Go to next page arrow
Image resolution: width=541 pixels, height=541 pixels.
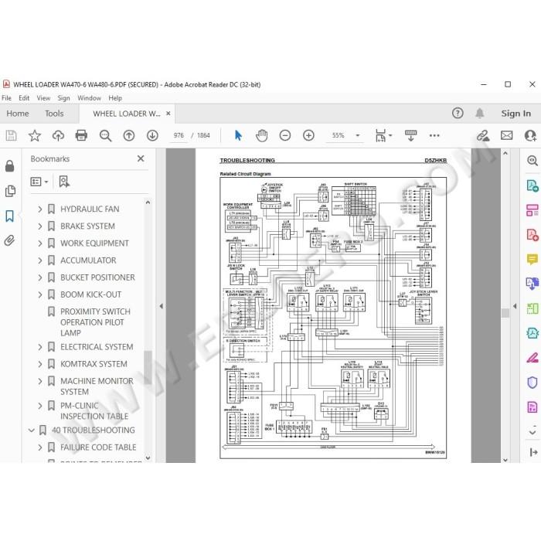pos(152,135)
